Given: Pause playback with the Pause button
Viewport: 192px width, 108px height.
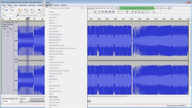Looking at the screenshot, I should [x=6, y=10].
